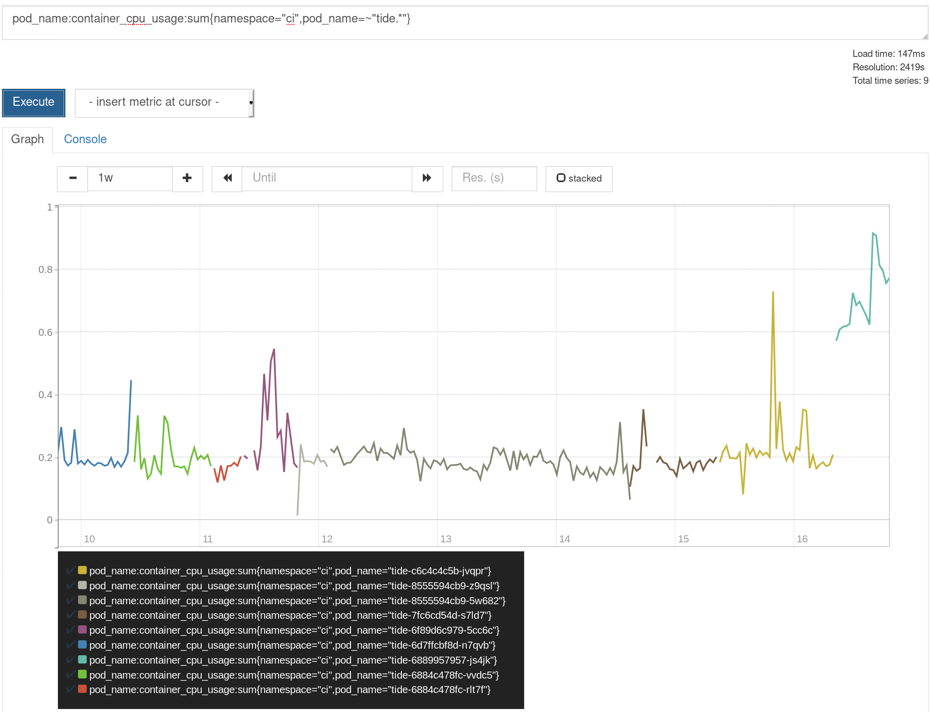Click the Res. (s) resolution field
The image size is (930, 712).
(x=494, y=179)
